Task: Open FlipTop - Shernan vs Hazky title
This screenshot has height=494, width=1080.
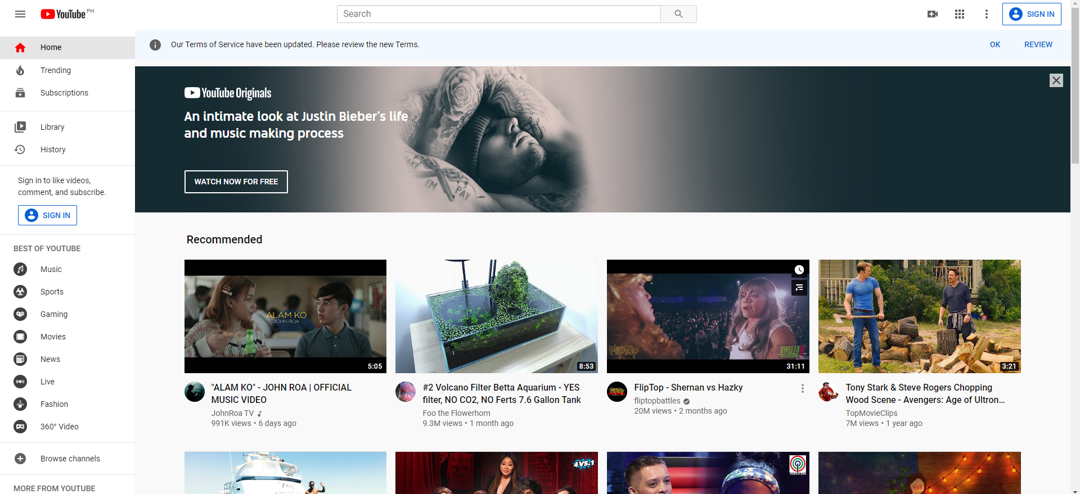Action: click(x=688, y=387)
